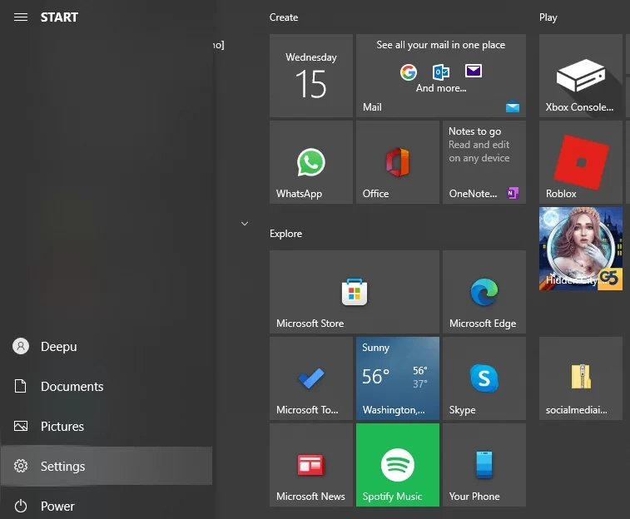Expand the chevron beside the app list
This screenshot has width=630, height=519.
click(x=245, y=224)
